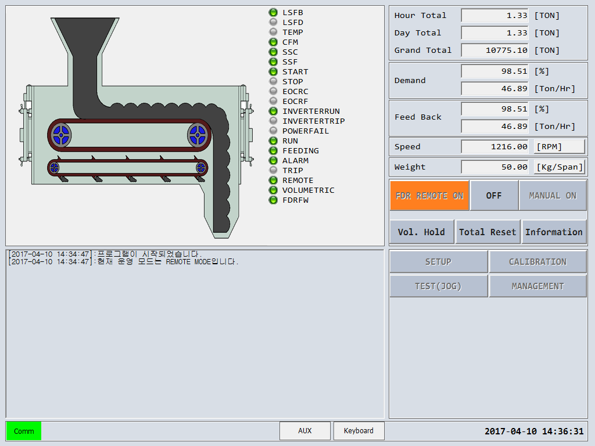Click the FEEDING status indicator light
The image size is (595, 446).
tap(273, 150)
